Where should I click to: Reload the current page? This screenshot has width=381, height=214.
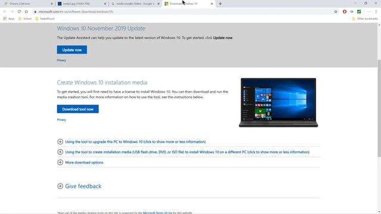pyautogui.click(x=19, y=11)
